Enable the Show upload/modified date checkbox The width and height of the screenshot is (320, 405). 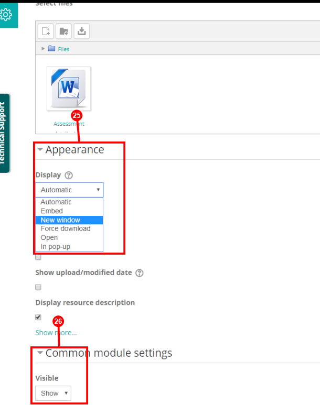tap(38, 287)
